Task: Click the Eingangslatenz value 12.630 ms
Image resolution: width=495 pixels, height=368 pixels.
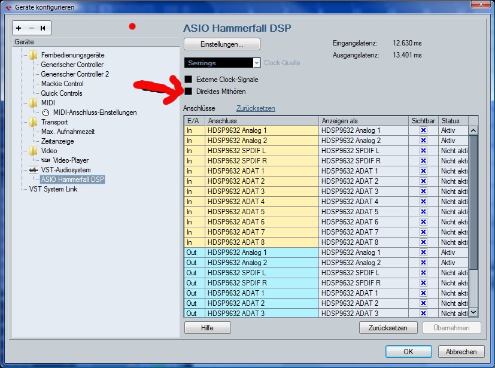Action: [x=407, y=43]
